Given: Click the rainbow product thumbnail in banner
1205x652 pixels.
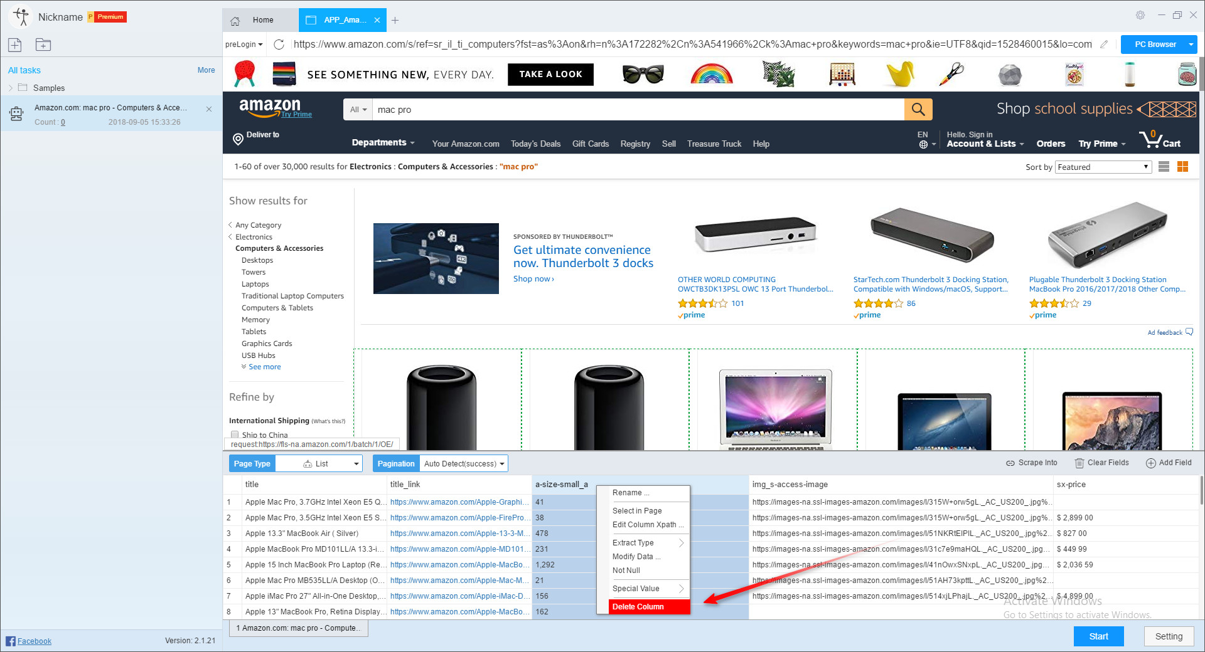Looking at the screenshot, I should click(712, 74).
